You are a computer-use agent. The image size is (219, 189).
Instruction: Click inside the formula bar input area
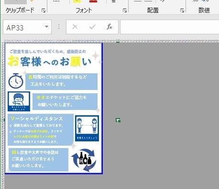[169, 27]
